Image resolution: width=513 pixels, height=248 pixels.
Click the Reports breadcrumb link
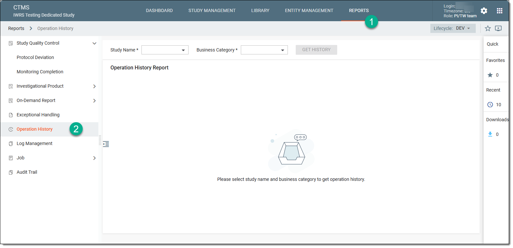[16, 29]
